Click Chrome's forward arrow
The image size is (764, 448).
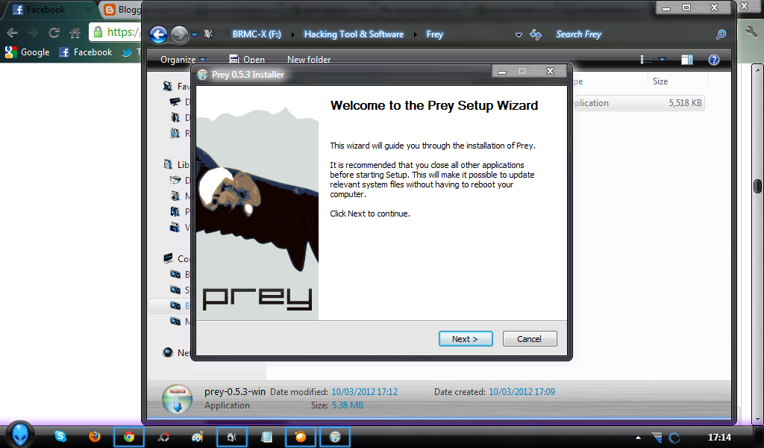click(x=33, y=33)
